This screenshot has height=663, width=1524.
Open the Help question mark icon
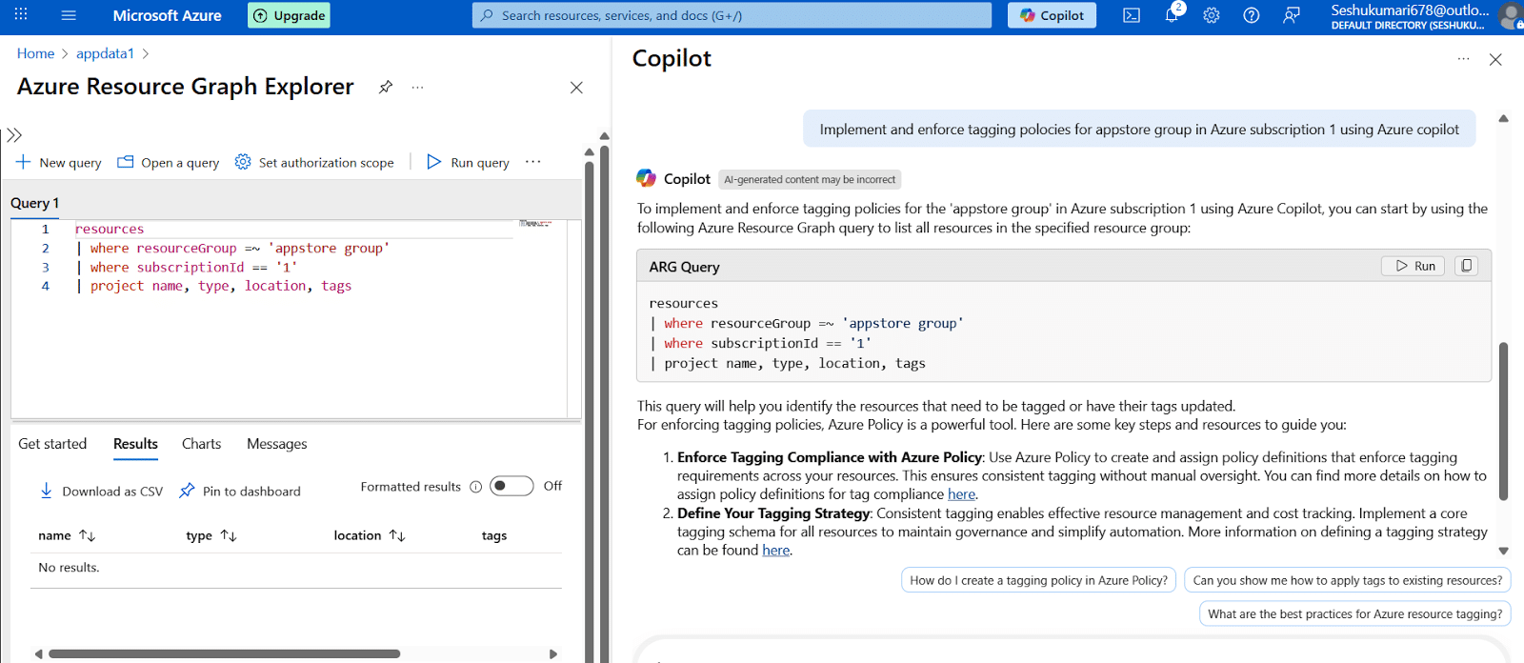coord(1252,15)
